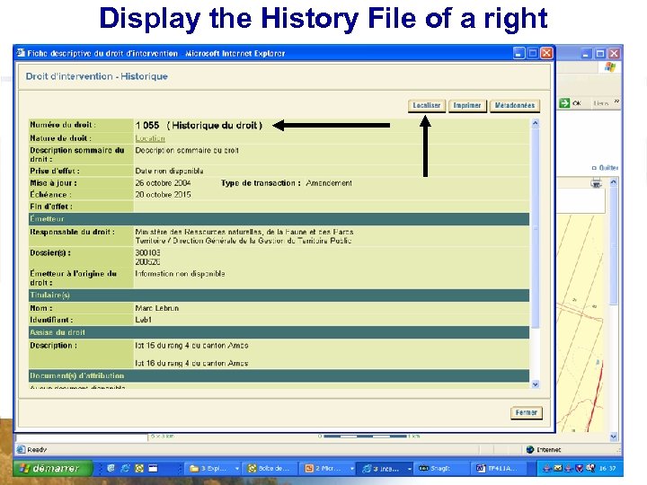Switch to SnagIt taskbar button

click(x=441, y=469)
